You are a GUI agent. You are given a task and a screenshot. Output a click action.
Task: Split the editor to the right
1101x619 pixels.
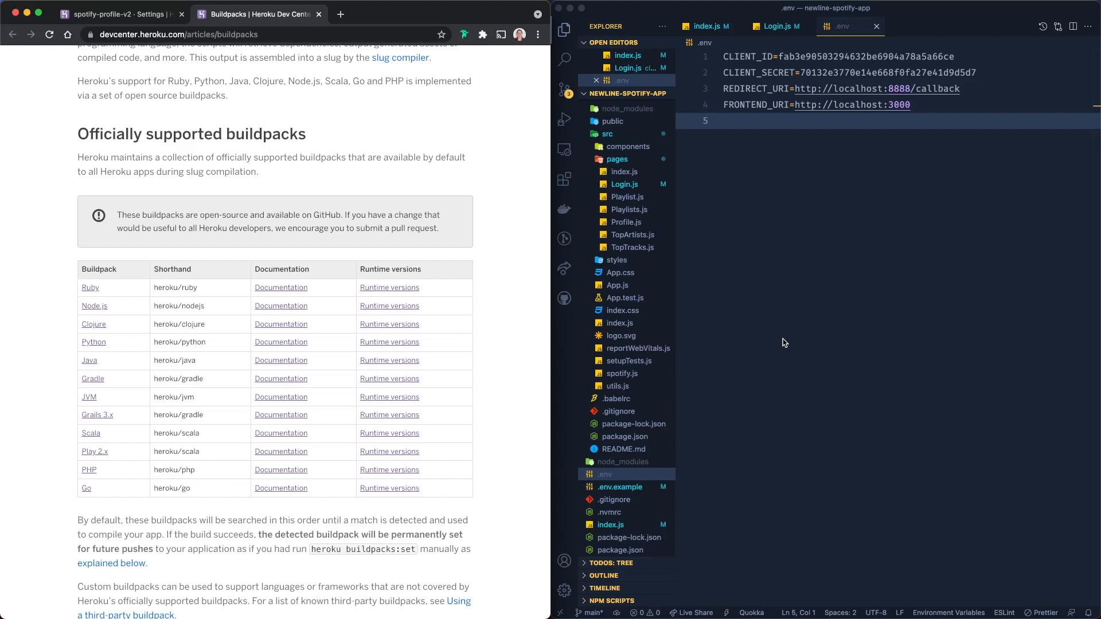click(x=1073, y=26)
